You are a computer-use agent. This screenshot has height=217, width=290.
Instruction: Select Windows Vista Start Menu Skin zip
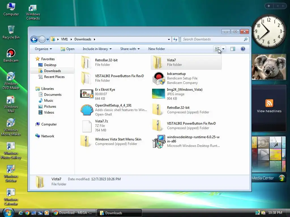(x=114, y=141)
